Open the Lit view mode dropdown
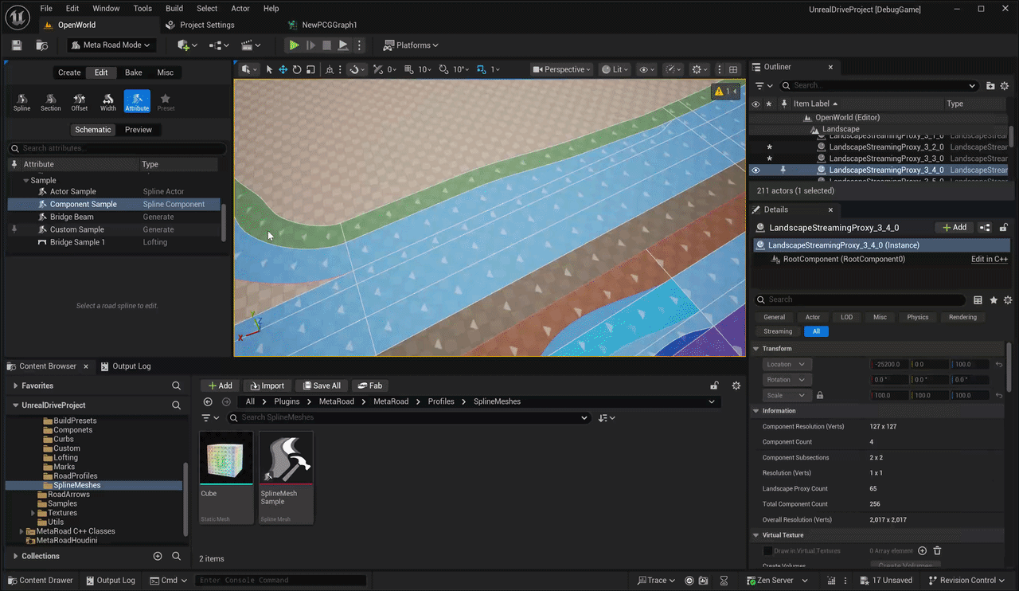 tap(615, 69)
